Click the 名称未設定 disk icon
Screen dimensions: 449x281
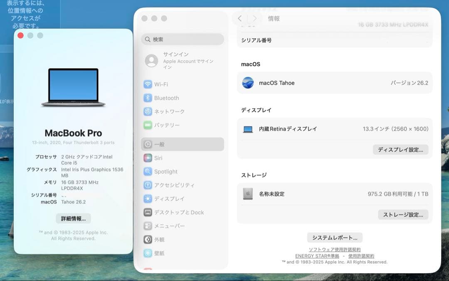pos(248,194)
